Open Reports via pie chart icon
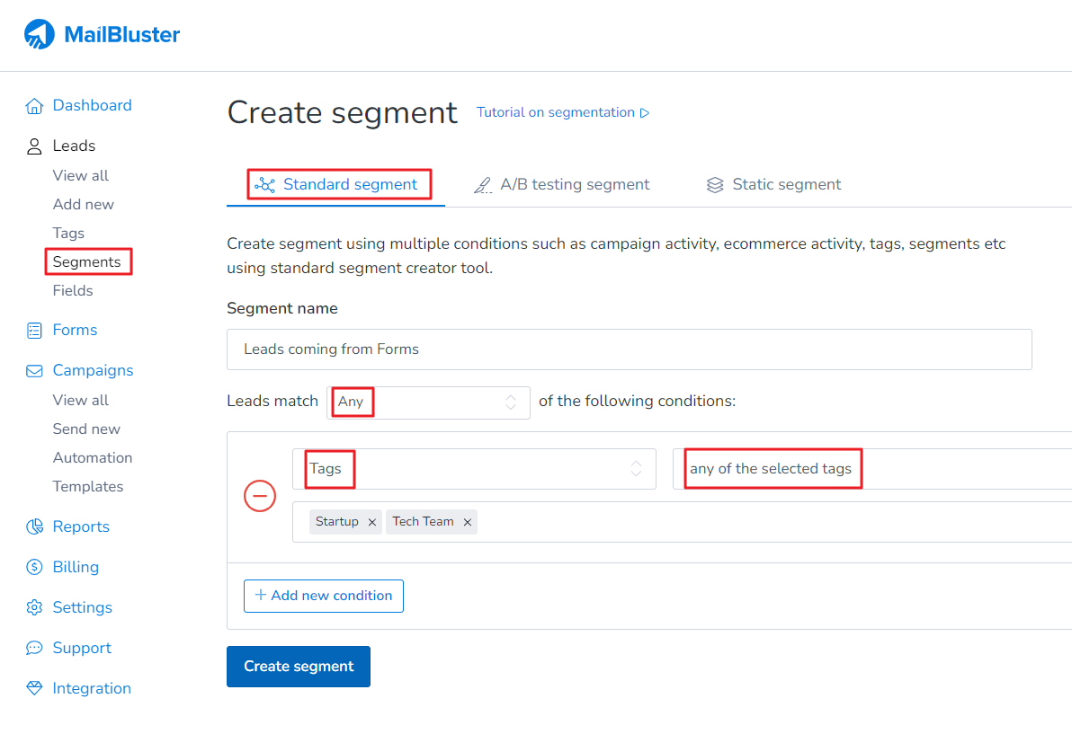The height and width of the screenshot is (734, 1072). [34, 527]
